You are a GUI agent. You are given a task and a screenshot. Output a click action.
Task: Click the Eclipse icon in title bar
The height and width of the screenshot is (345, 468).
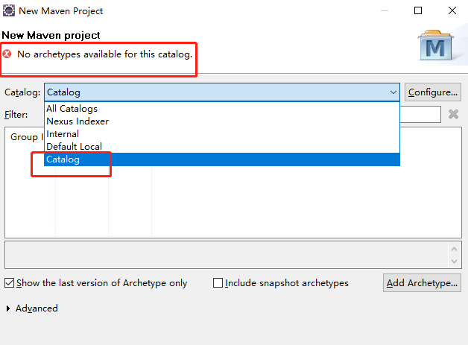pyautogui.click(x=9, y=10)
